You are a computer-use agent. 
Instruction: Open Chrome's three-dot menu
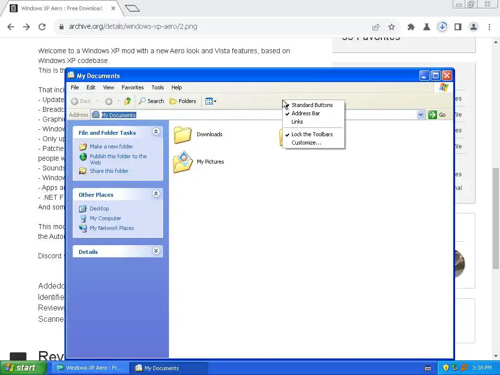click(x=489, y=27)
